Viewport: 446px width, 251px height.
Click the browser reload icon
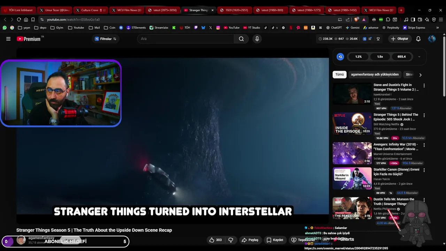pyautogui.click(x=19, y=20)
